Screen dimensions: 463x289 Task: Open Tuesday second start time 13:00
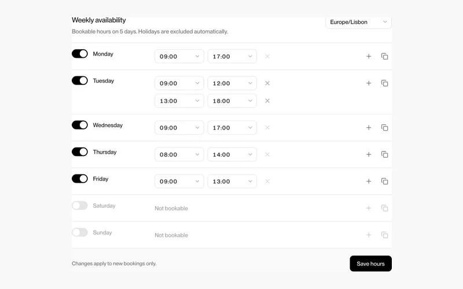[x=179, y=101]
